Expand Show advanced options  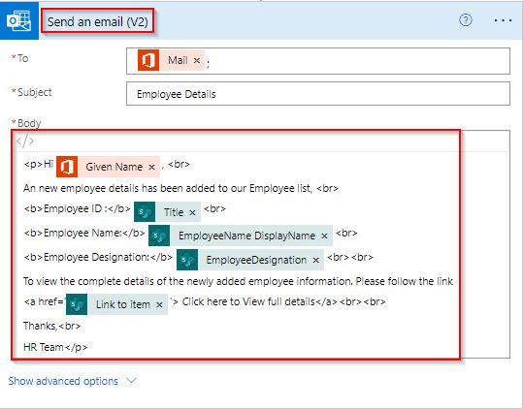pos(63,381)
